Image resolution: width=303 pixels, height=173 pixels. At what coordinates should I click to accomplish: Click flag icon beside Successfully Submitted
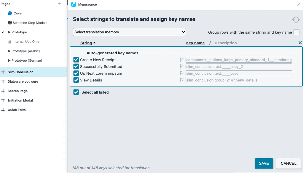point(182,66)
